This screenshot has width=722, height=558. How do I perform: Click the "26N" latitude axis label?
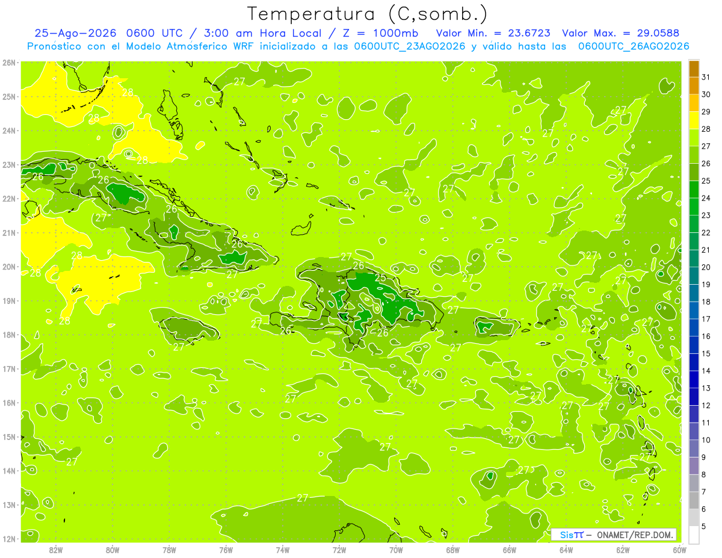[x=10, y=63]
